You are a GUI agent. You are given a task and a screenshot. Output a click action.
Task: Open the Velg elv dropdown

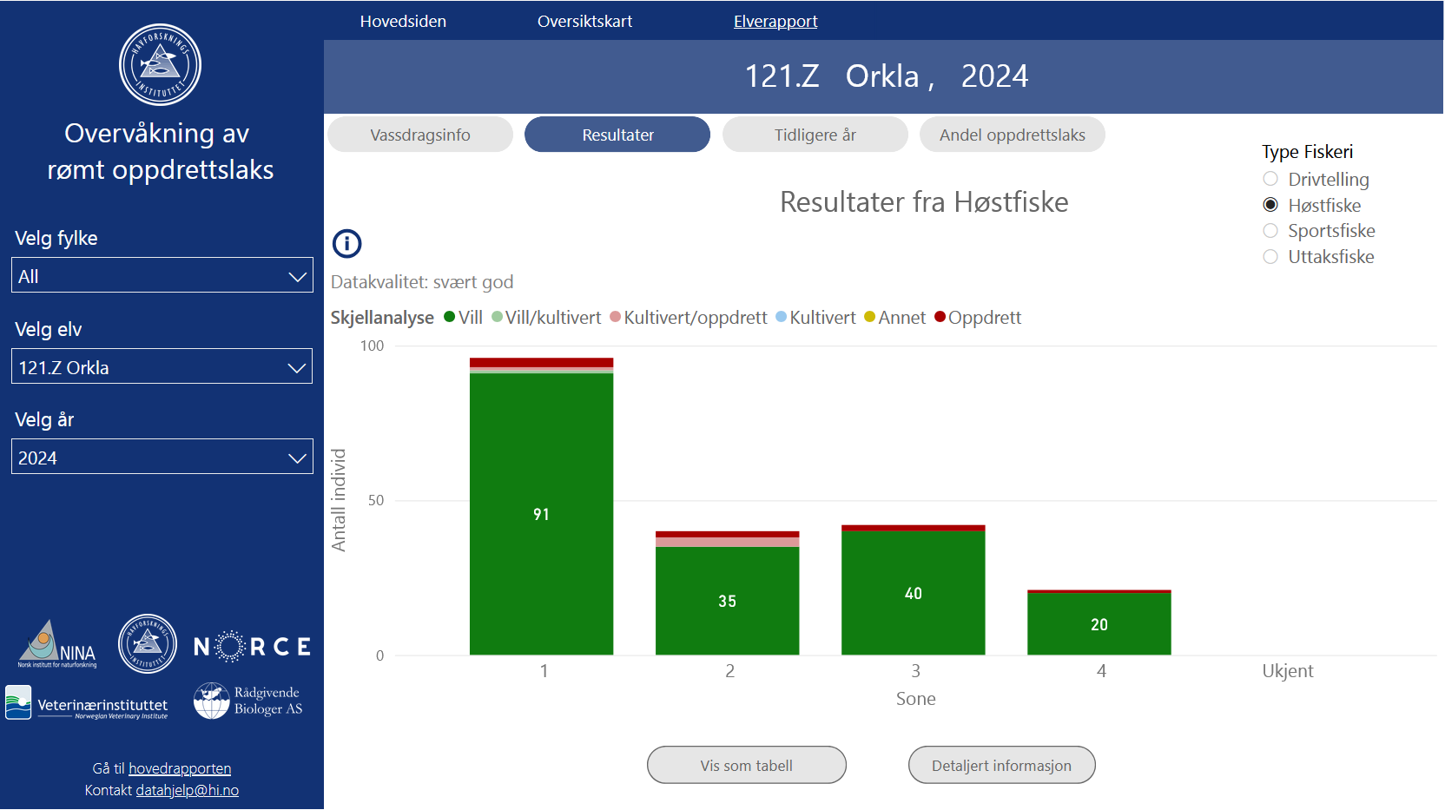pyautogui.click(x=162, y=365)
